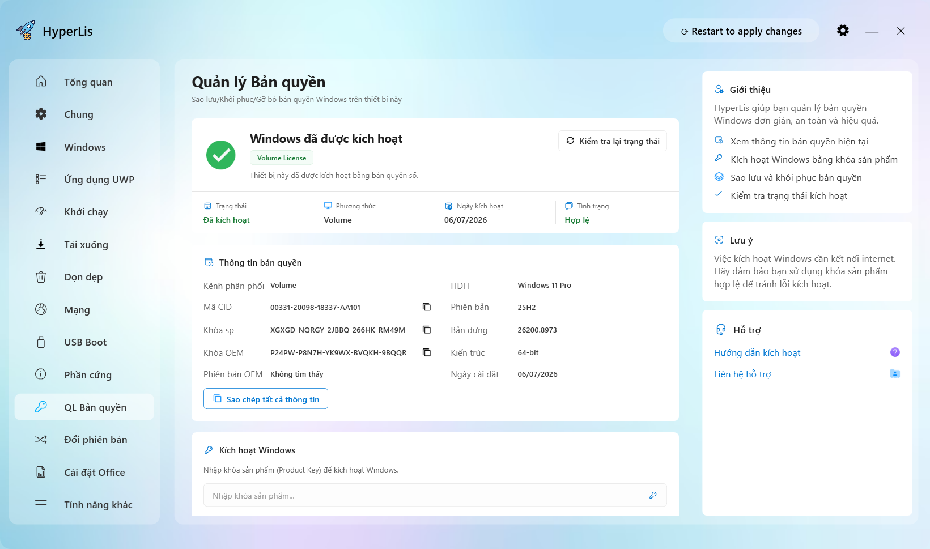Viewport: 930px width, 549px height.
Task: Open Hướng dẫn kích hoạt link
Action: (x=757, y=352)
